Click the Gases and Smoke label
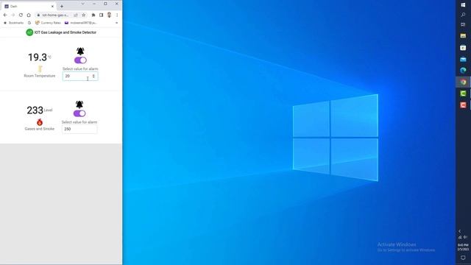Viewport: 471px width, 265px height. (39, 129)
